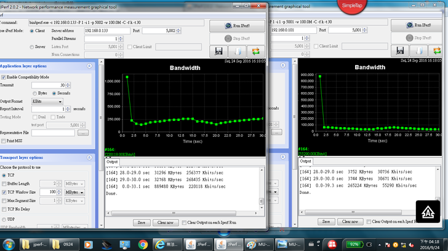Click the save configuration floppy icon in the left JPerf window

[217, 51]
